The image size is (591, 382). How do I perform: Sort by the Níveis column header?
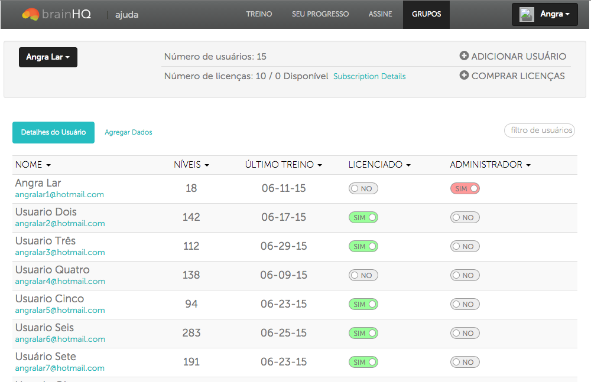(x=191, y=165)
